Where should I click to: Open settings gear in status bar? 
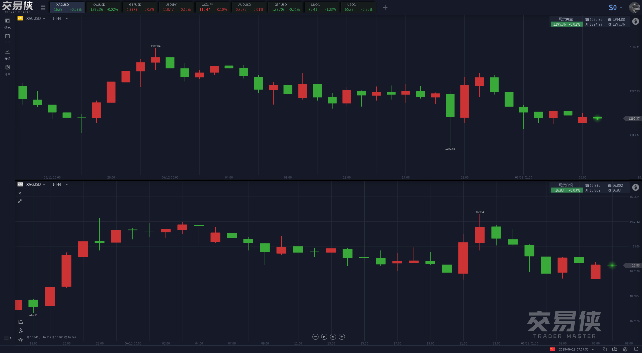625,349
